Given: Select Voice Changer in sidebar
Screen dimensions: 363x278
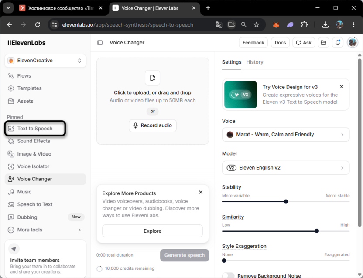Looking at the screenshot, I should click(x=45, y=179).
